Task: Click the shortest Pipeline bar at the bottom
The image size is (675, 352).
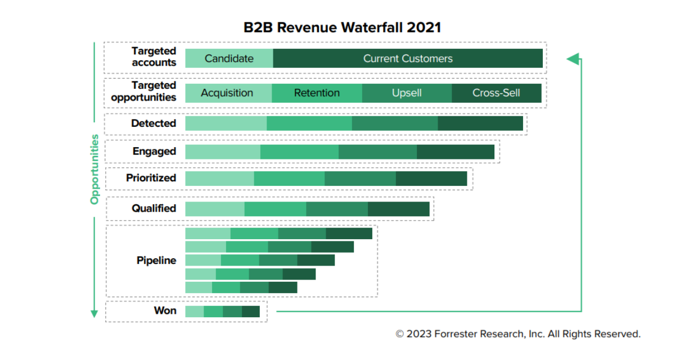Action: coord(241,287)
